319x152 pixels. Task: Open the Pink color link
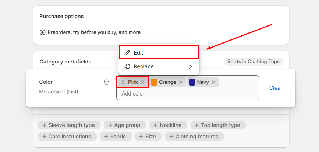[x=133, y=82]
